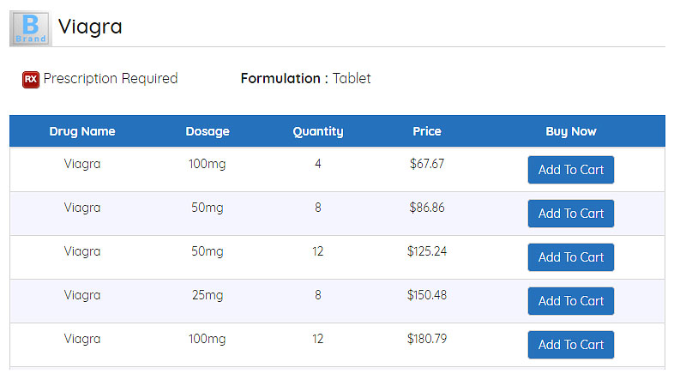Viewport: 674px width, 380px height.
Task: Add Viagra 50mg quantity 8 to cart
Action: pyautogui.click(x=571, y=214)
